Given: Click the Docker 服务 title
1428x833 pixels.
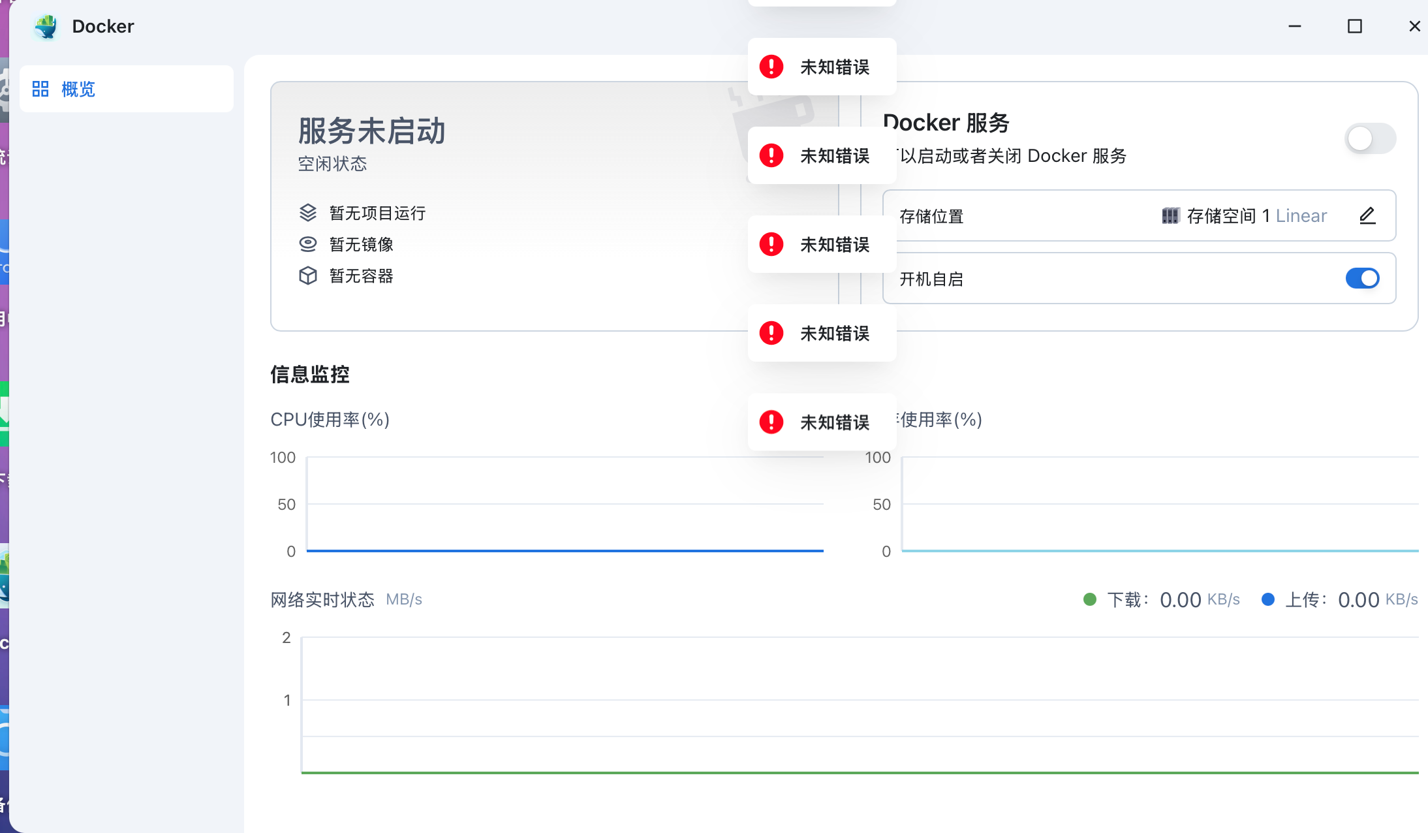Looking at the screenshot, I should [x=946, y=122].
